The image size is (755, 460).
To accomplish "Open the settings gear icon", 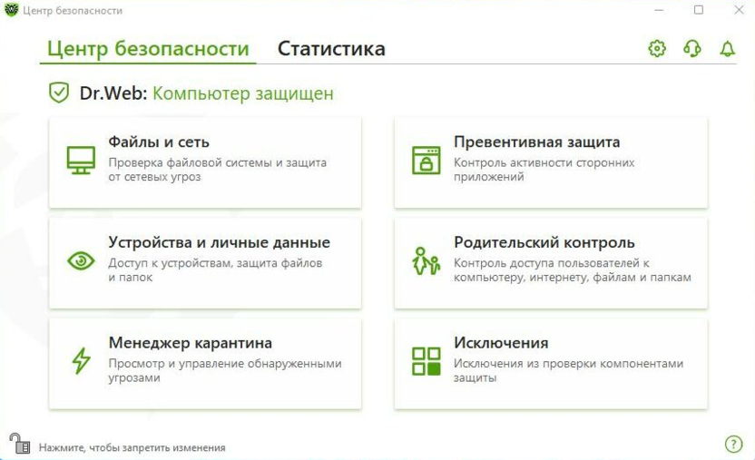I will (x=657, y=49).
